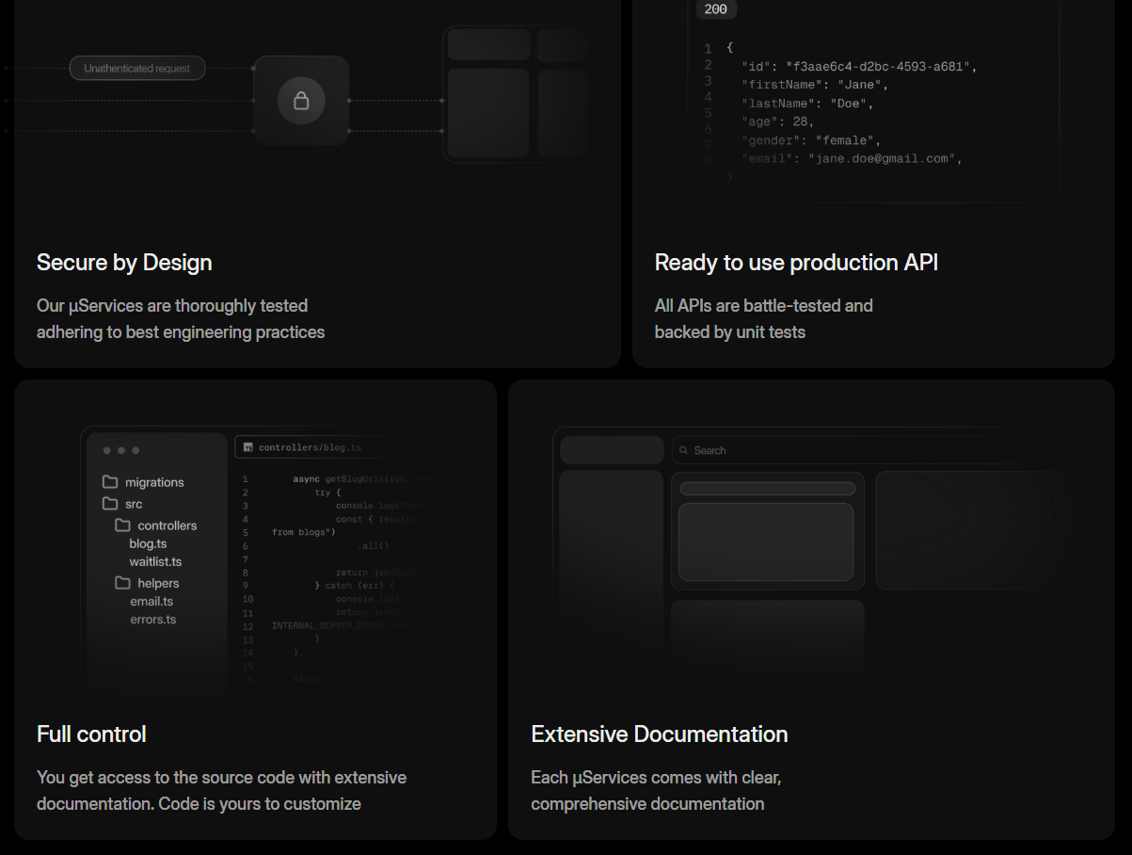Click "comprehensive documentation" description text

click(647, 804)
